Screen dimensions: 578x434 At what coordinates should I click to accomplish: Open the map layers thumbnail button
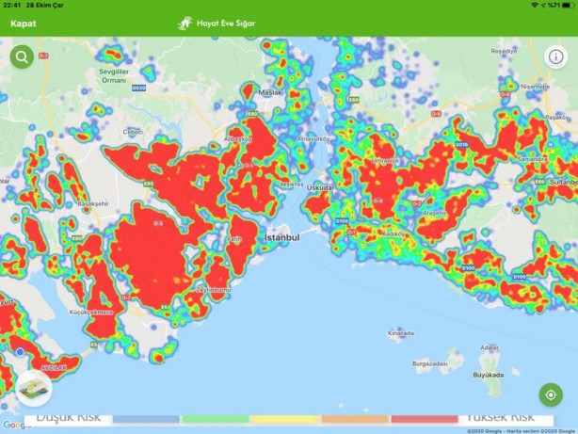click(34, 388)
